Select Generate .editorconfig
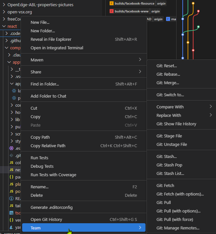 click(84, 208)
